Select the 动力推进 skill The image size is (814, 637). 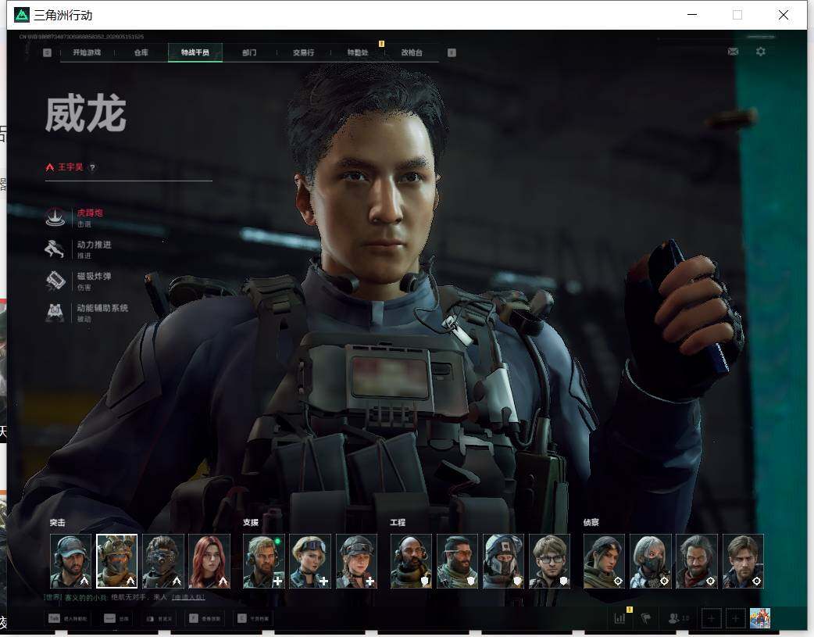[x=79, y=249]
